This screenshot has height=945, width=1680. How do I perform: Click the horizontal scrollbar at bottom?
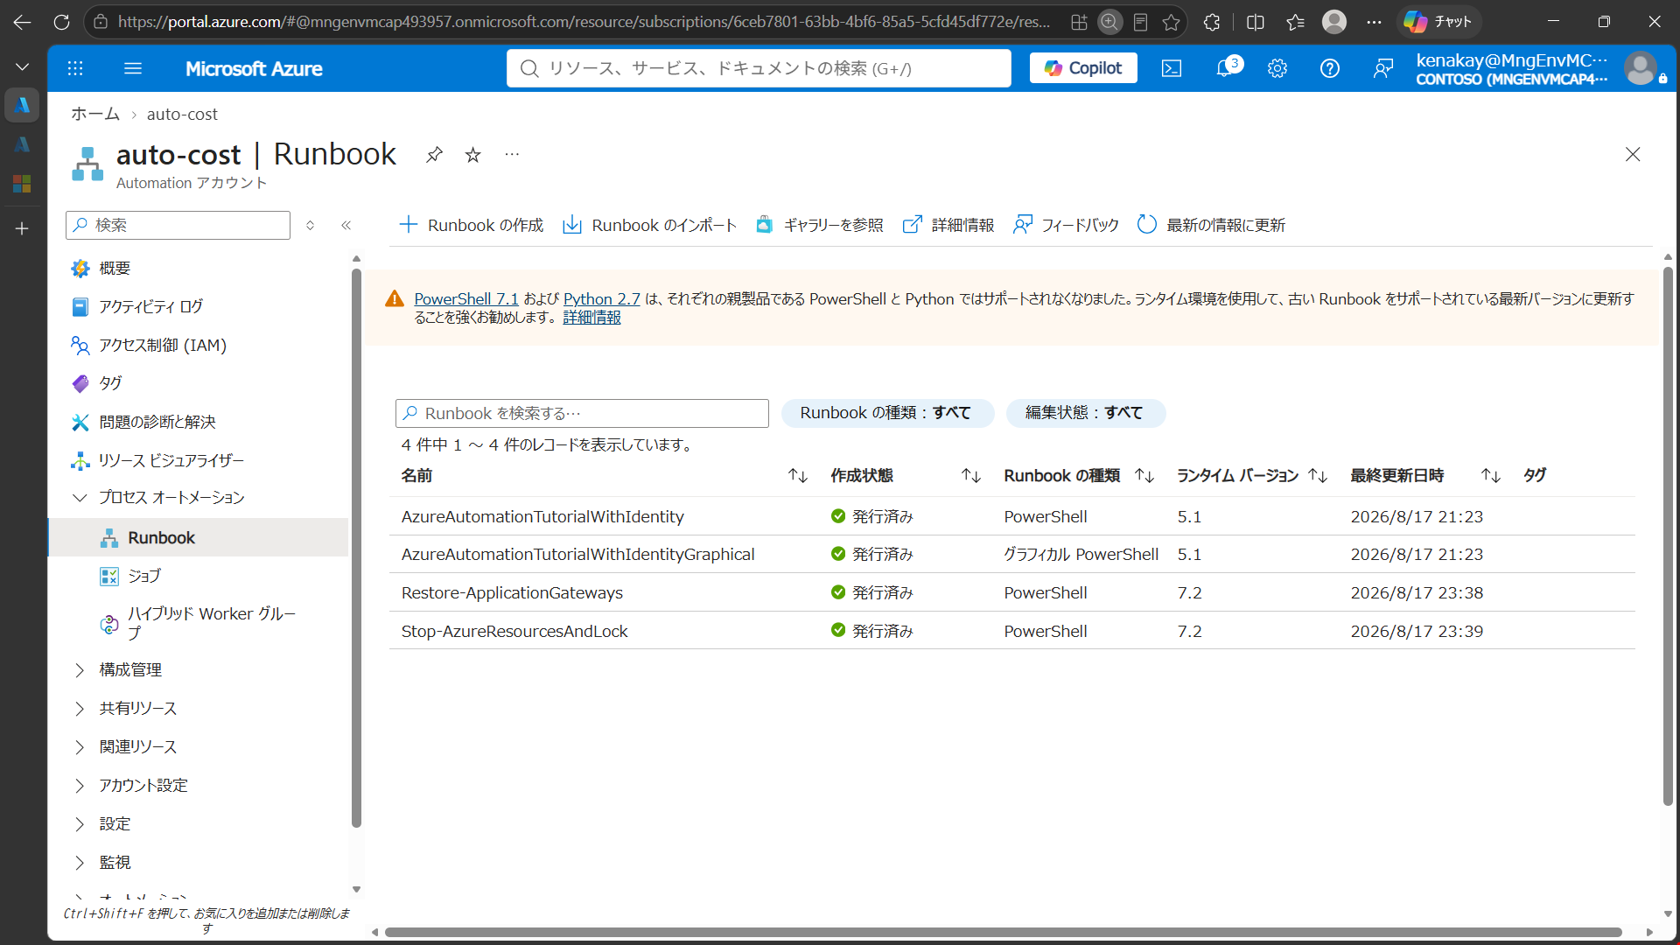pyautogui.click(x=1004, y=933)
